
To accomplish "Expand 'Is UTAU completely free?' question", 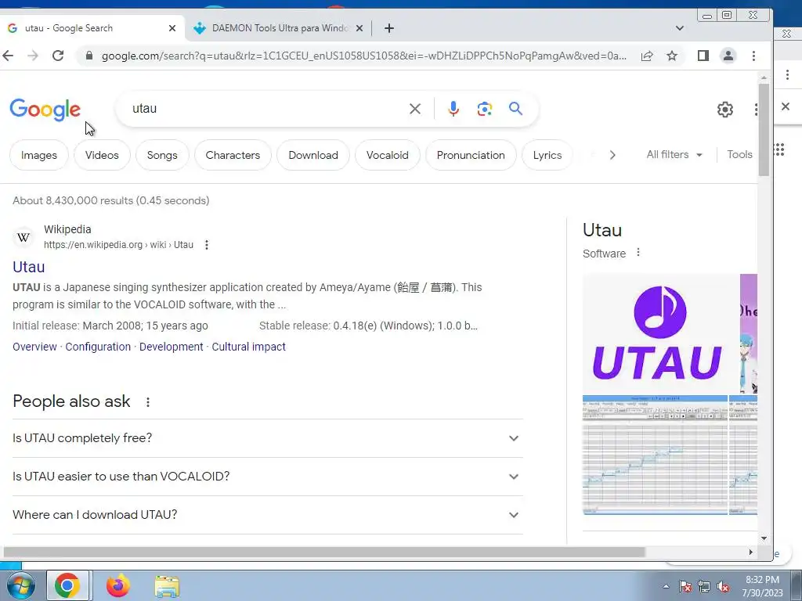I will tap(268, 438).
